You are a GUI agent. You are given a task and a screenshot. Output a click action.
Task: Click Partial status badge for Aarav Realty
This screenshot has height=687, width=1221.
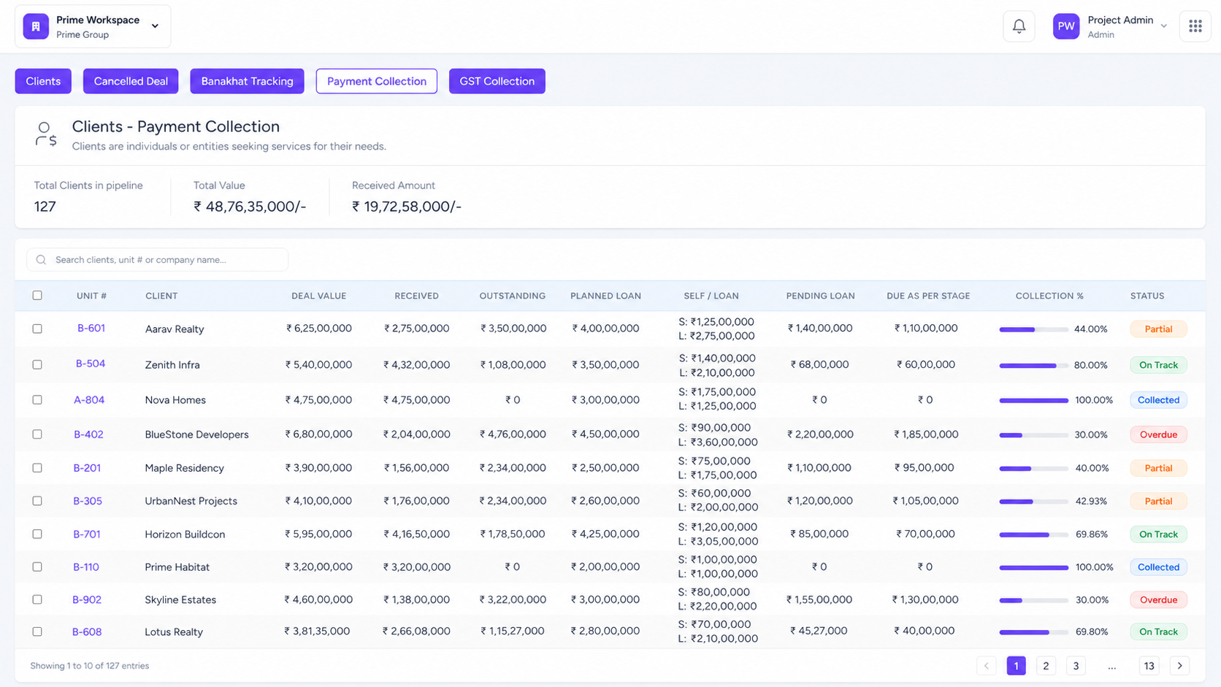[x=1158, y=329]
